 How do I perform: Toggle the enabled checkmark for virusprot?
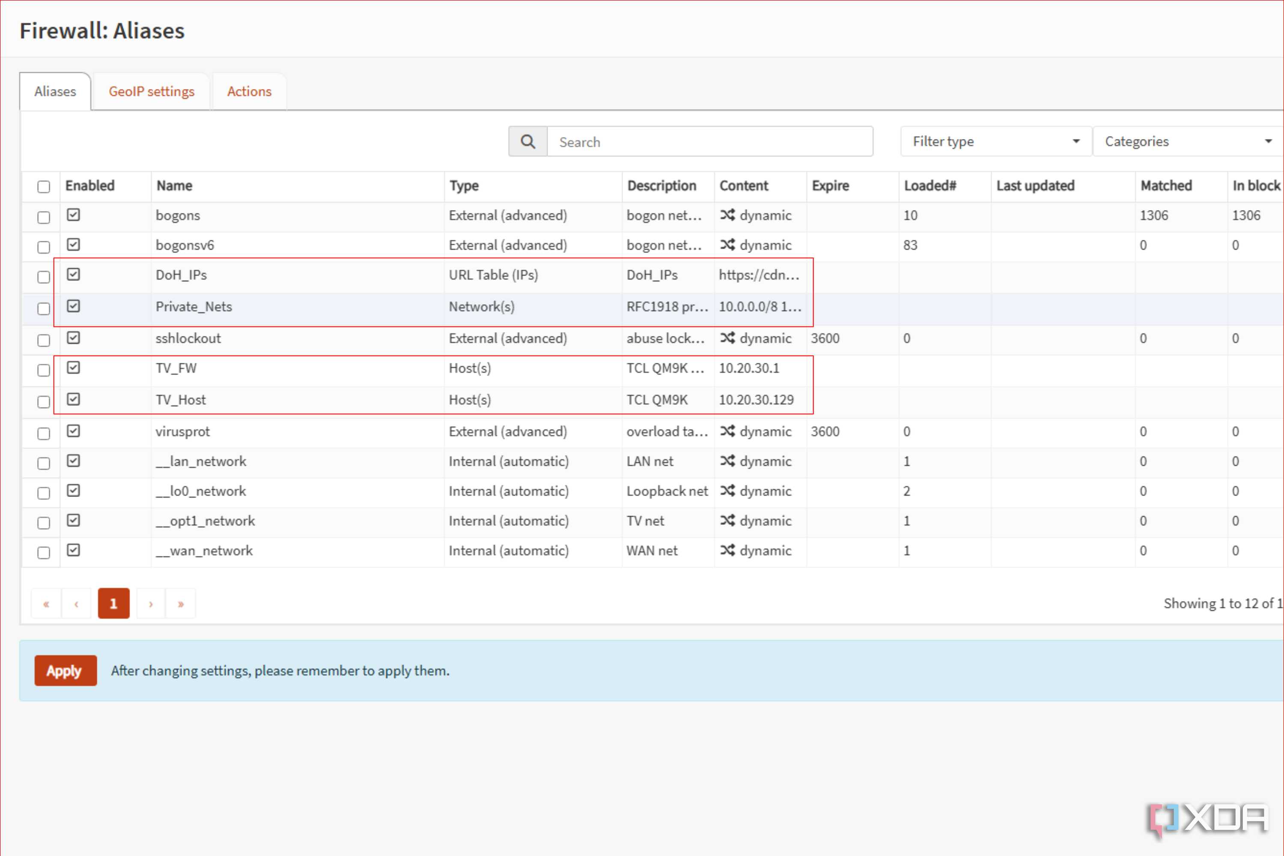pyautogui.click(x=73, y=431)
